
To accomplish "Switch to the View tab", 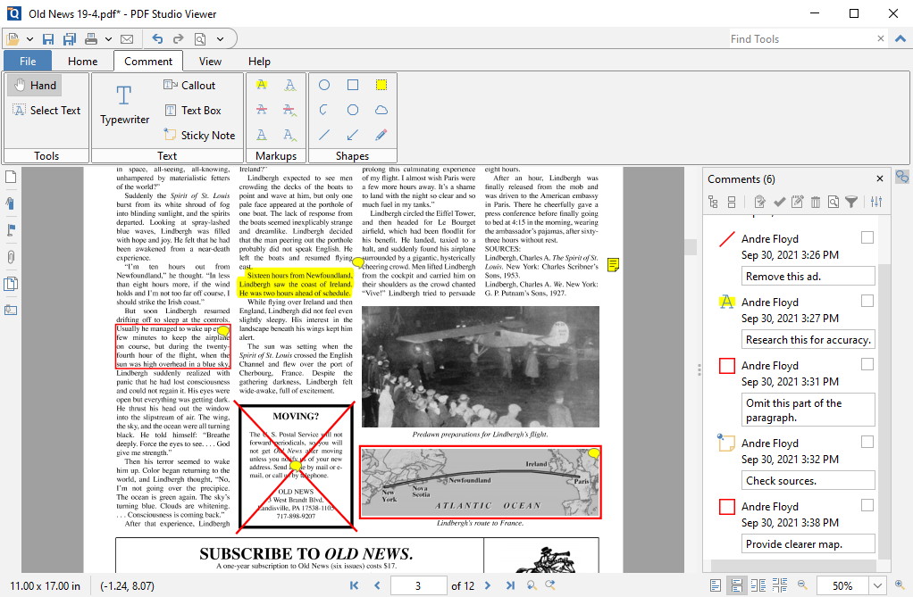I will click(212, 61).
